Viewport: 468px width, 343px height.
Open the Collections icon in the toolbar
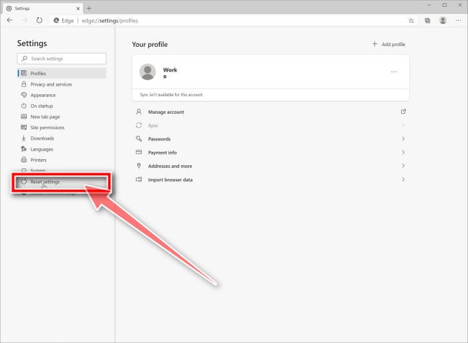(x=427, y=21)
